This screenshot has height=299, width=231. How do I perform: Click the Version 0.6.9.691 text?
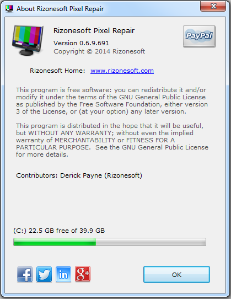pos(81,43)
